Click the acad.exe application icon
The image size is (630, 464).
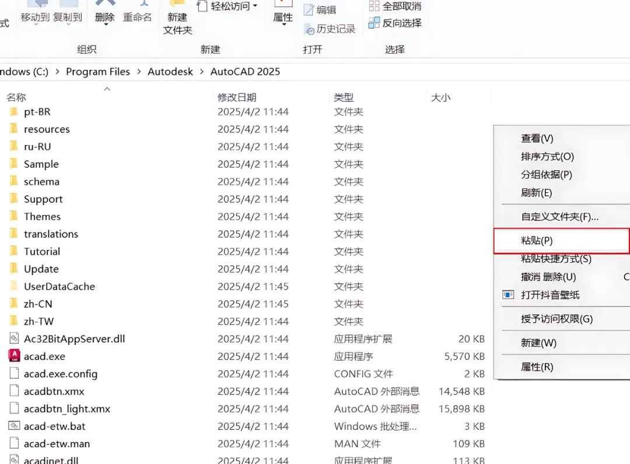pos(14,356)
